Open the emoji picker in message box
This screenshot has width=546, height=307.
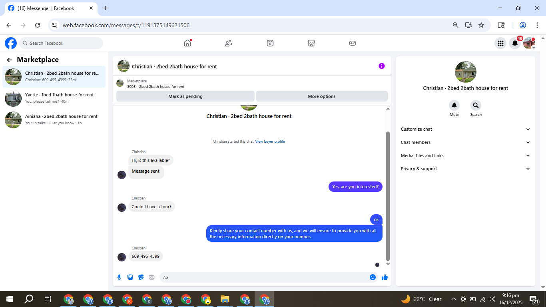(373, 277)
